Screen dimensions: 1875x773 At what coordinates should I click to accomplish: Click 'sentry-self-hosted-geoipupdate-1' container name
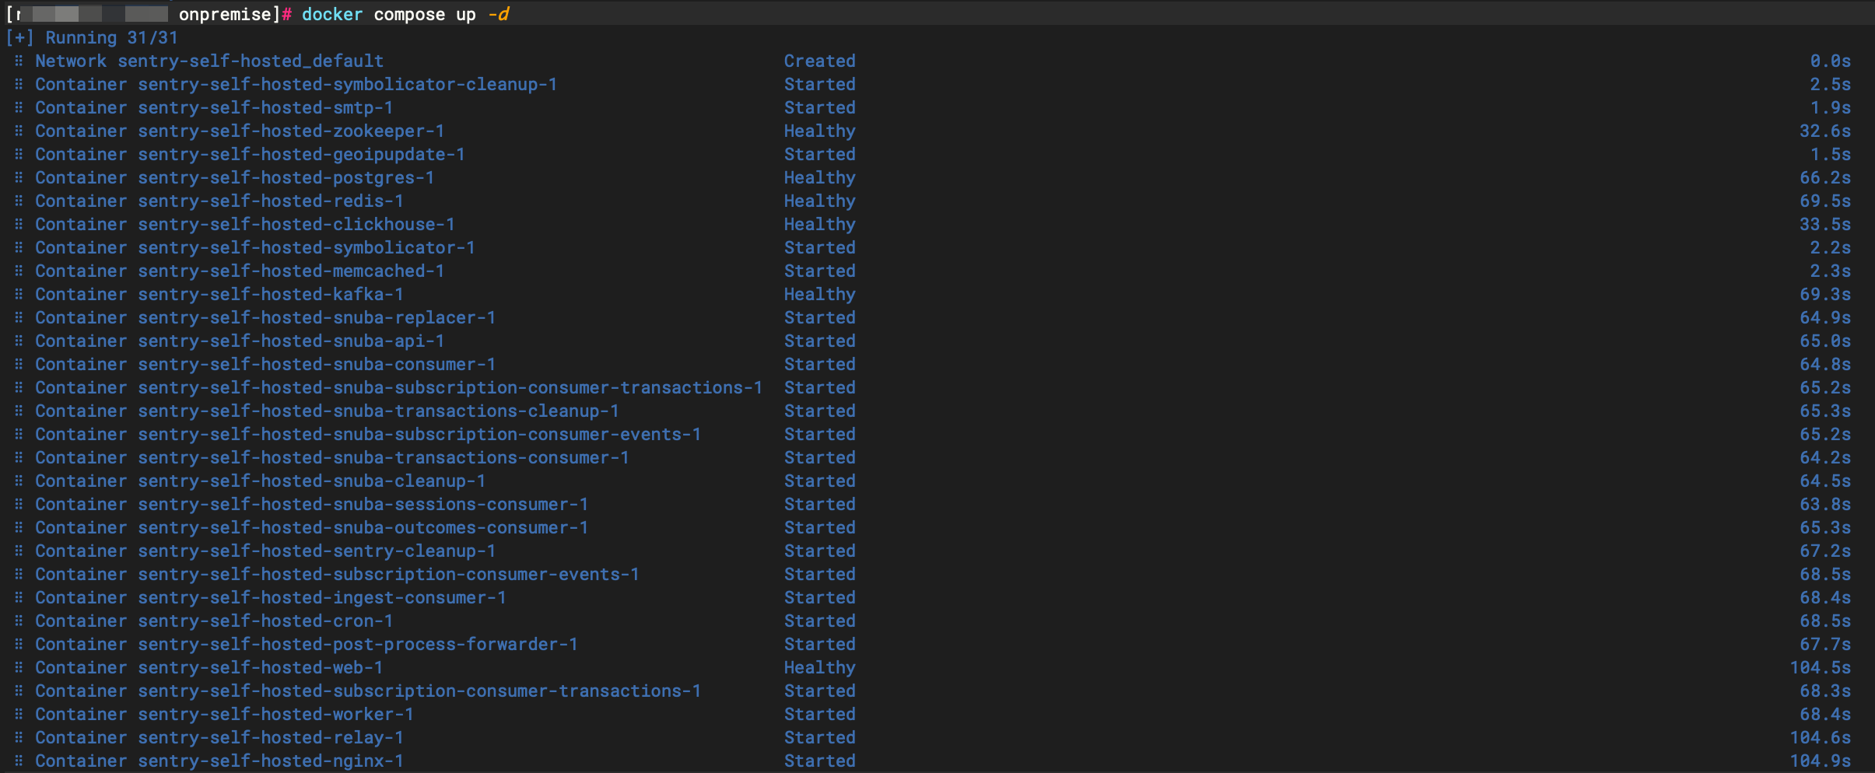[x=301, y=154]
